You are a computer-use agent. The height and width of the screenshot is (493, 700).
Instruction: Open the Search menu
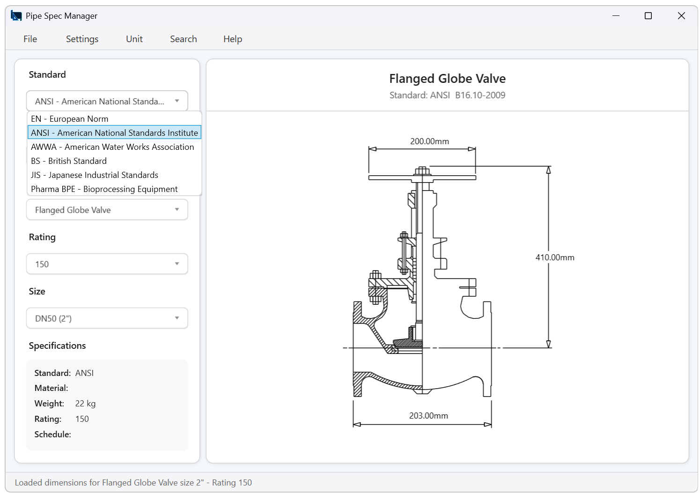(x=183, y=39)
